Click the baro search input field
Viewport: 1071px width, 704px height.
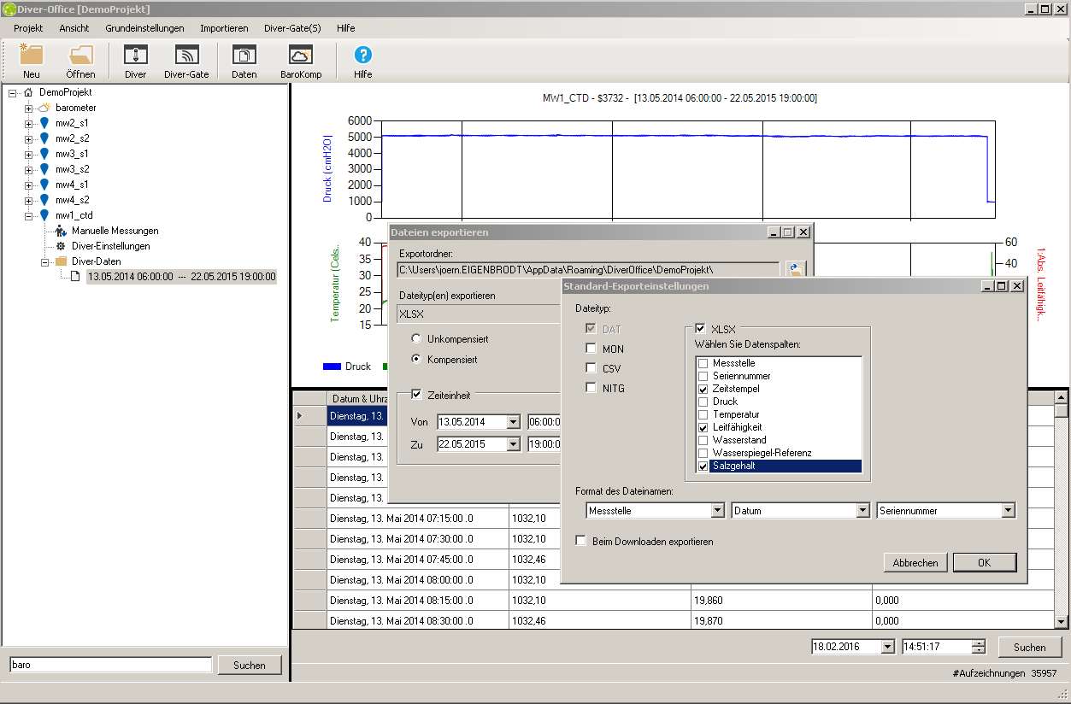[x=110, y=665]
